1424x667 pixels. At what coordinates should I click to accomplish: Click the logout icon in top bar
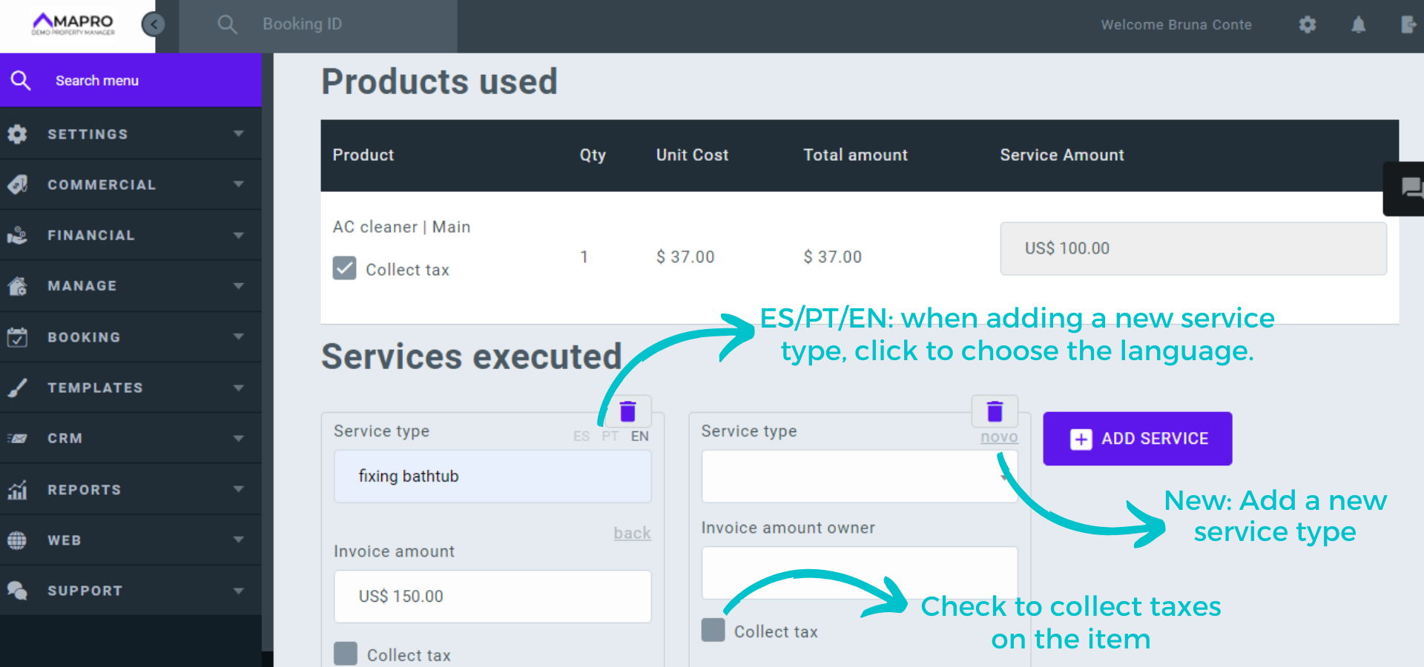(x=1408, y=24)
